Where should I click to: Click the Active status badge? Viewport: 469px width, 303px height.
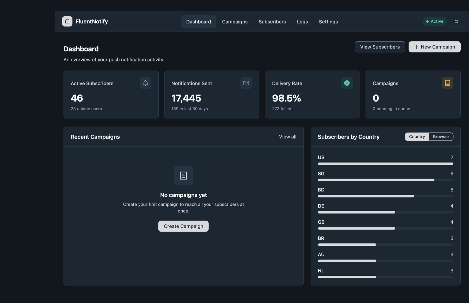435,21
